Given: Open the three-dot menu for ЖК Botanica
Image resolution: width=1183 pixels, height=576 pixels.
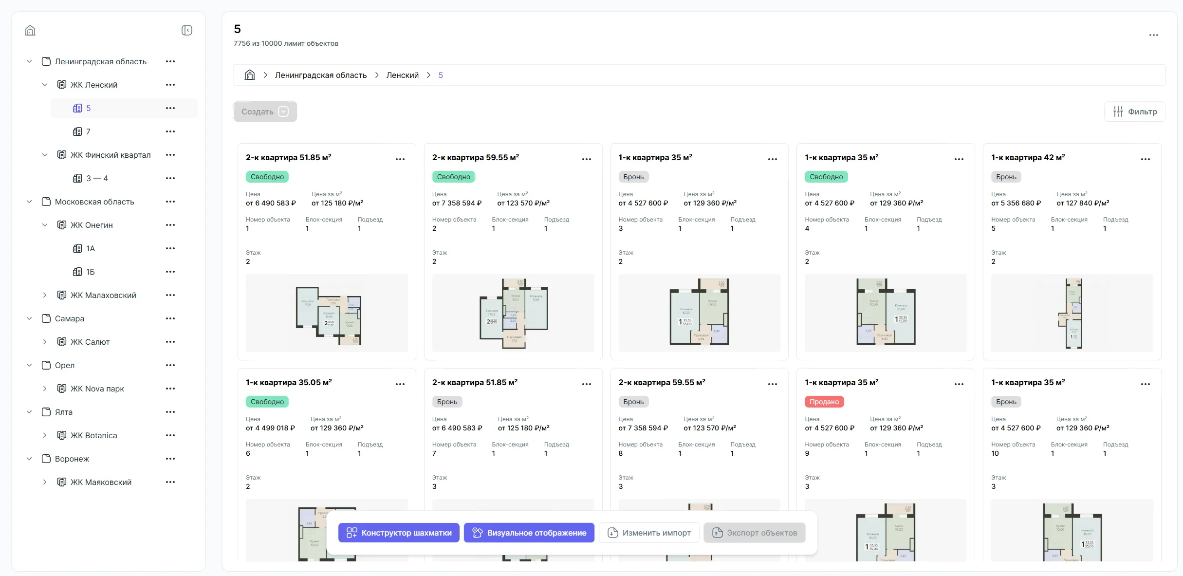Looking at the screenshot, I should coord(170,435).
